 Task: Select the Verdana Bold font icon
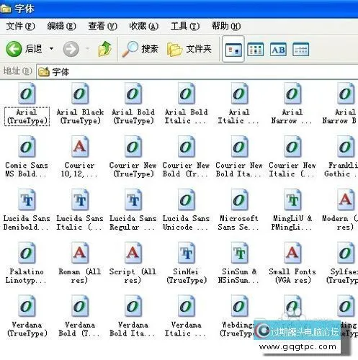tap(80, 306)
